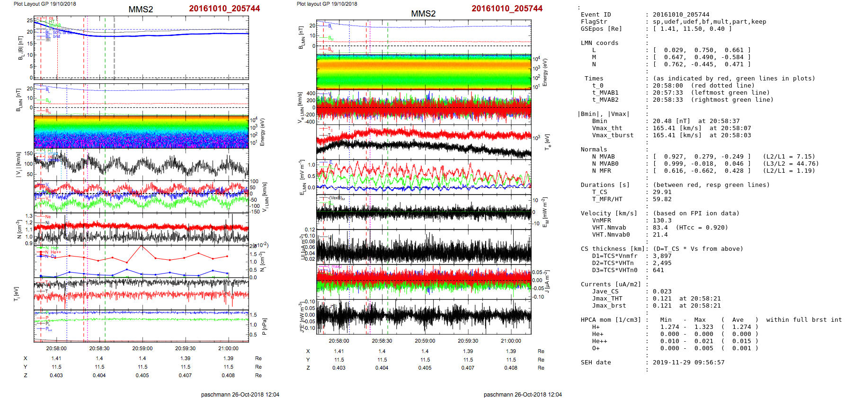Screen dimensions: 854x398
Task: Click the electron temperature T_e panel in right plot
Action: [x=424, y=142]
